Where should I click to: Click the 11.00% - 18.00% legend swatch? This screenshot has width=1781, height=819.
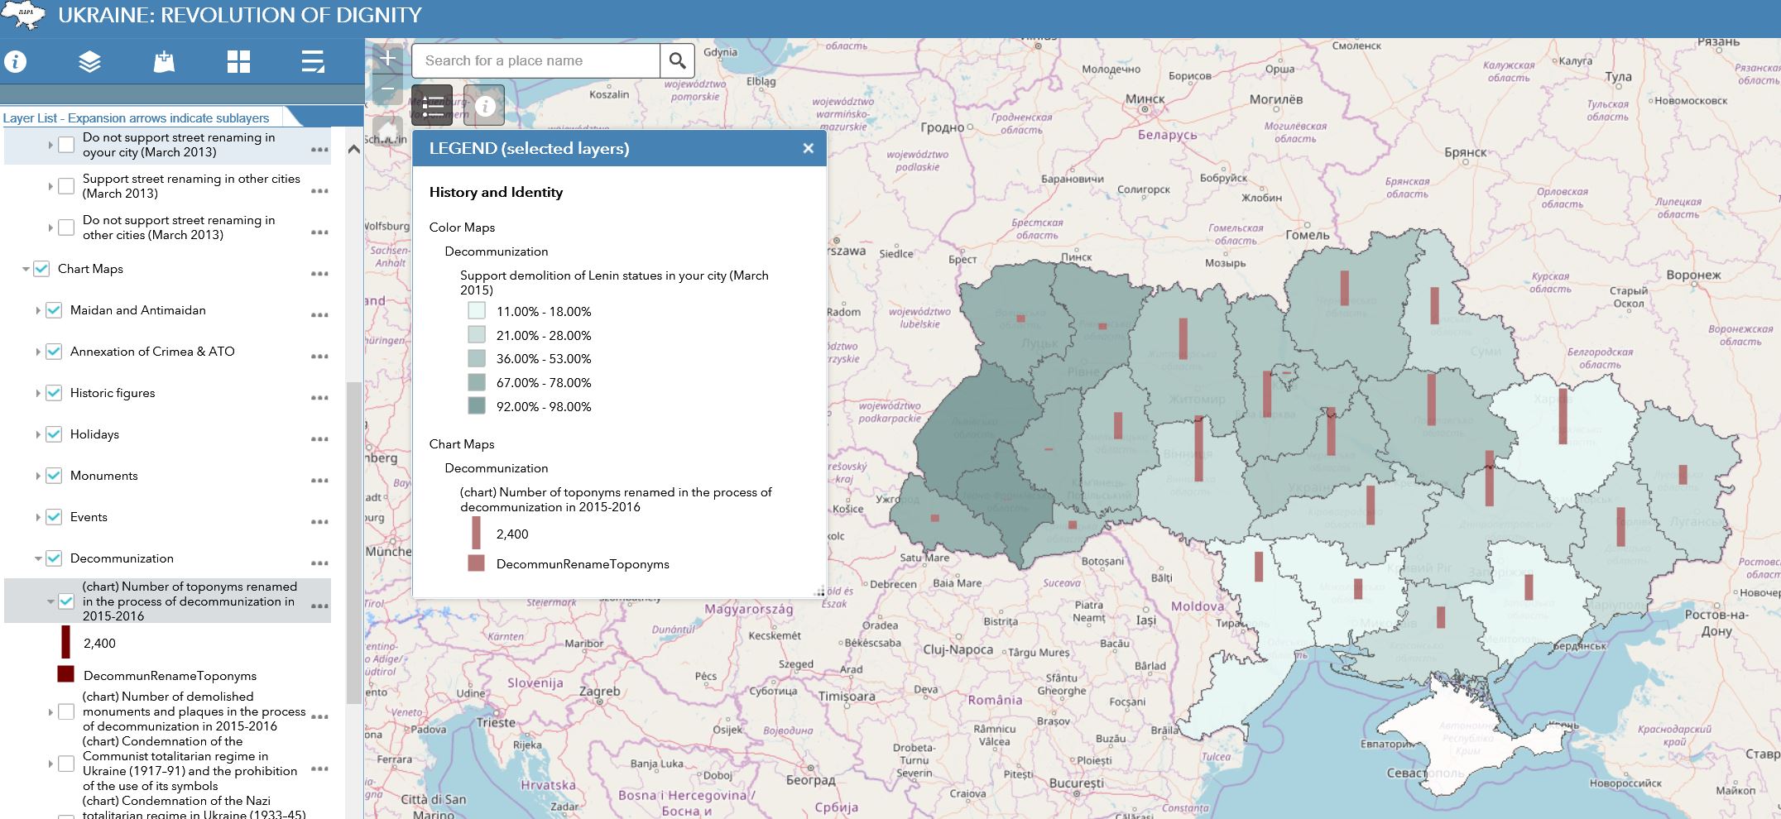tap(477, 311)
